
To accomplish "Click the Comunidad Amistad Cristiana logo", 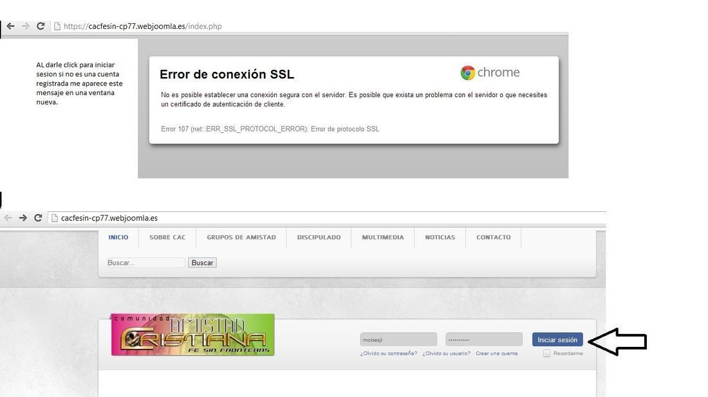I will (x=192, y=335).
